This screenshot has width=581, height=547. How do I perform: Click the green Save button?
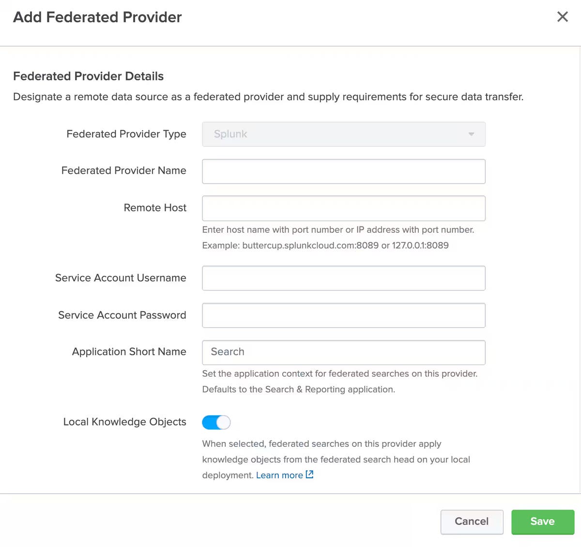click(x=542, y=522)
